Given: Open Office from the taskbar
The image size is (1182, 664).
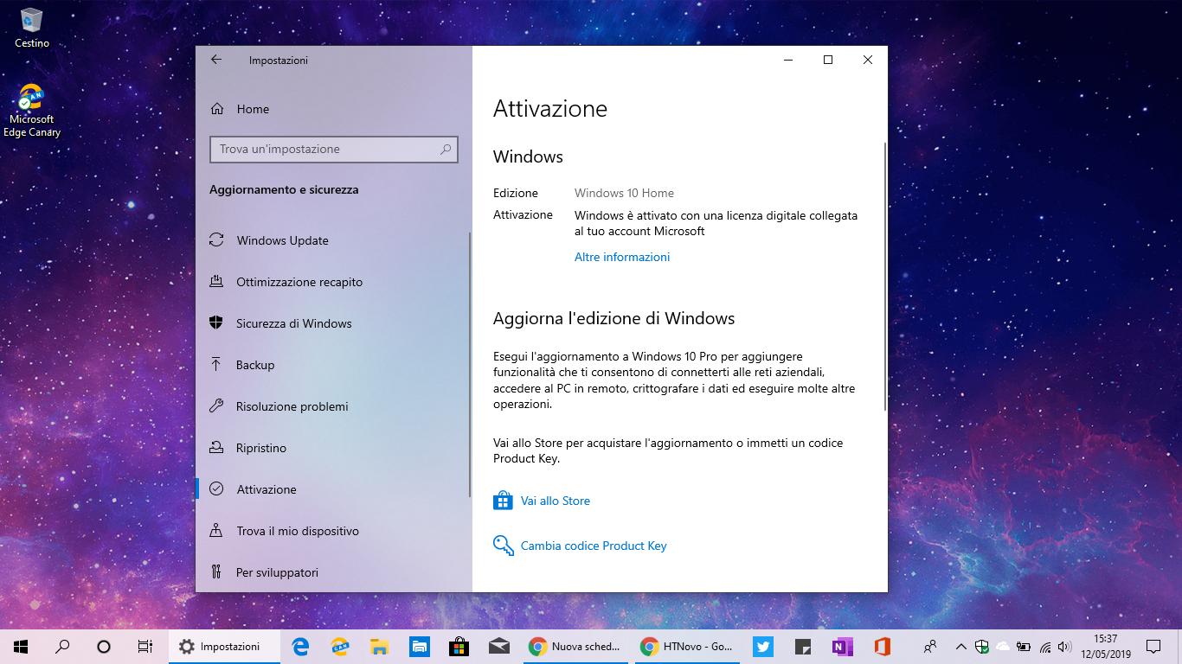Looking at the screenshot, I should tap(883, 646).
